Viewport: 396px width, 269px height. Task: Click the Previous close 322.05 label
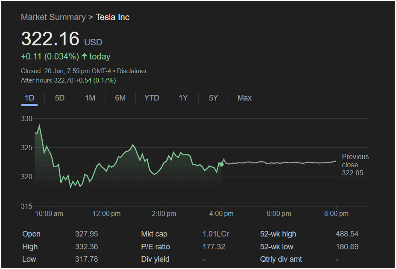click(355, 165)
